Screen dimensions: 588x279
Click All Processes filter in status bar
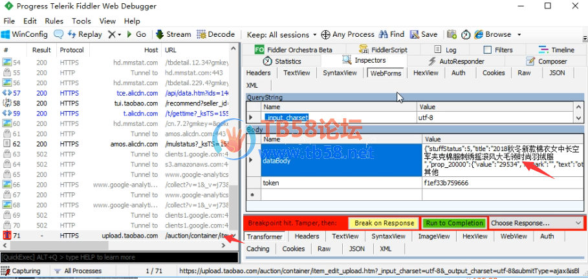(x=78, y=271)
